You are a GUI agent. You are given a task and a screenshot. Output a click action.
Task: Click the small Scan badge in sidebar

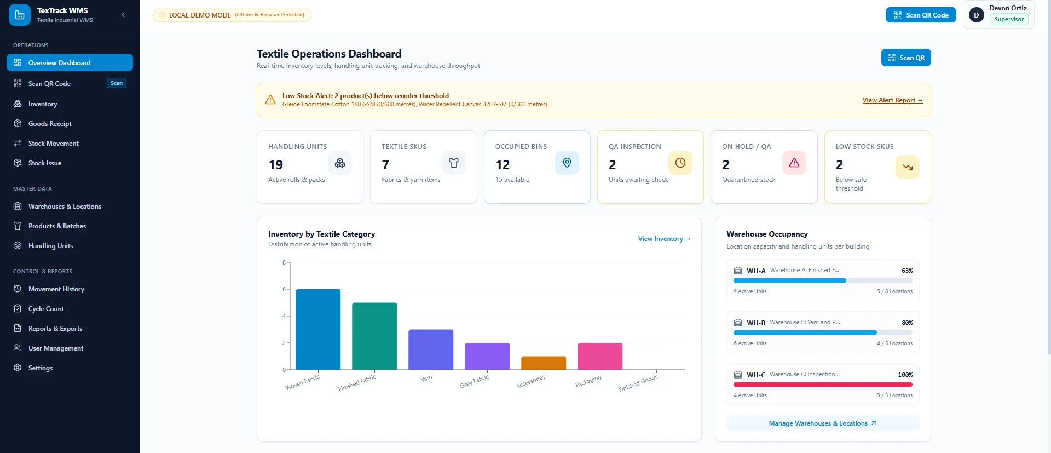(117, 83)
